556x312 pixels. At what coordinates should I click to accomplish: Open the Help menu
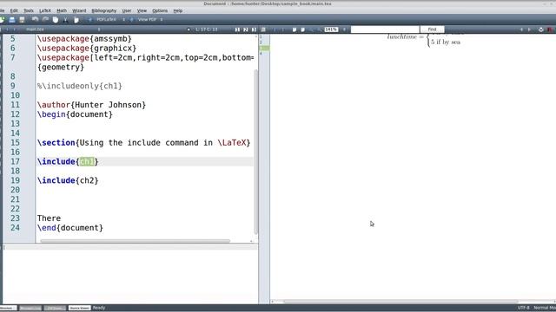click(x=177, y=10)
